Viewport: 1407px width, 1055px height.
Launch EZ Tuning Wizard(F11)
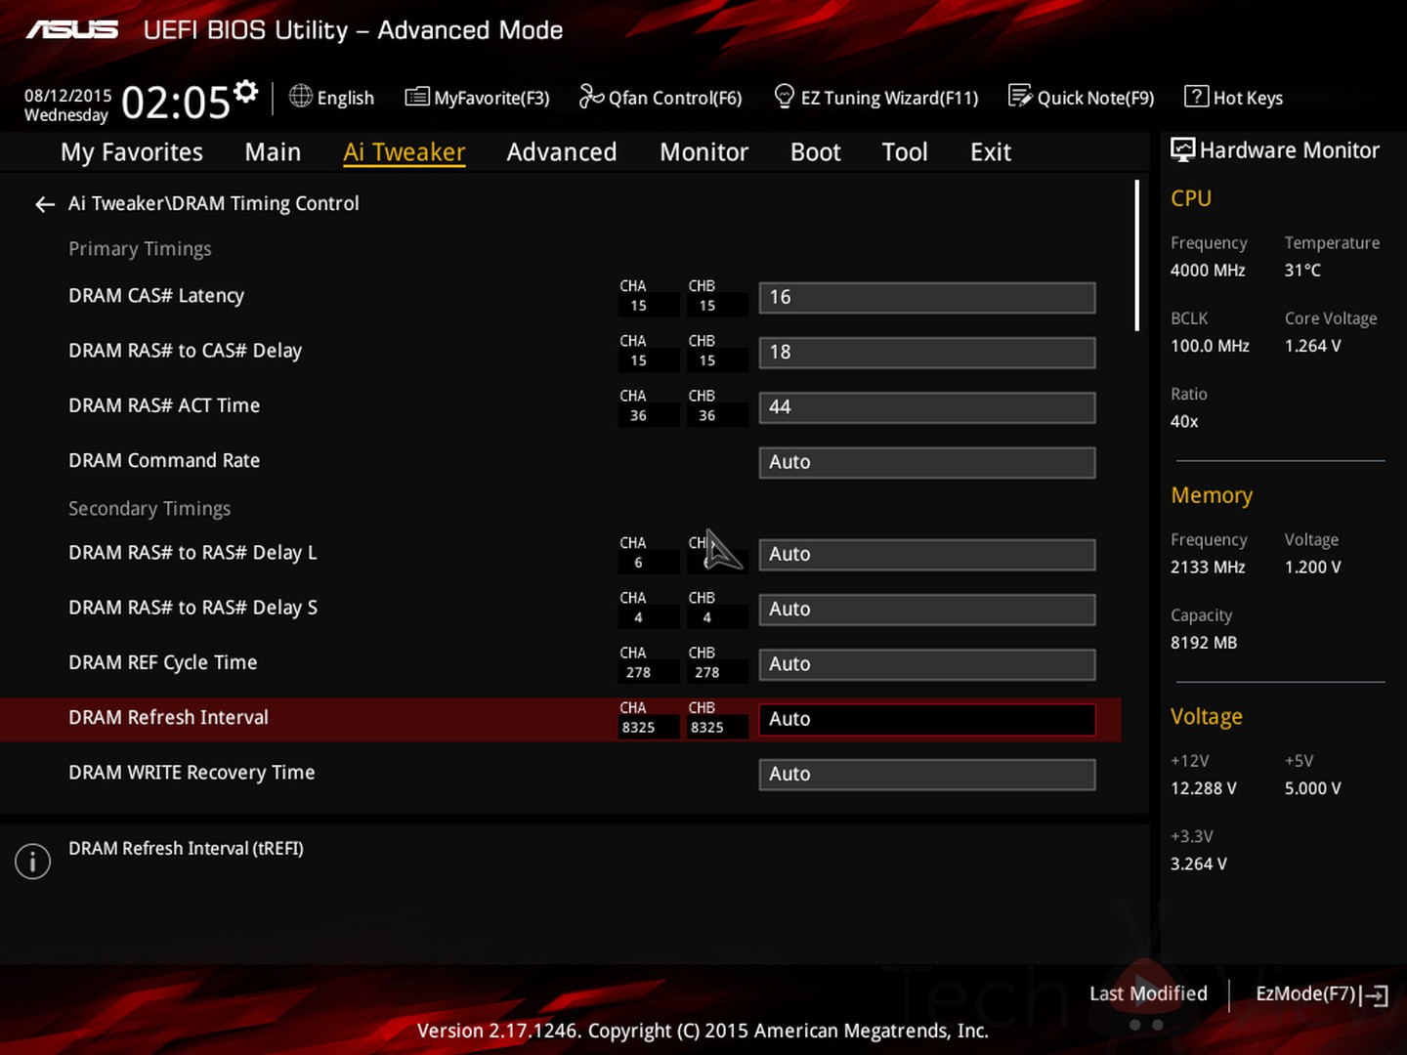(x=889, y=98)
